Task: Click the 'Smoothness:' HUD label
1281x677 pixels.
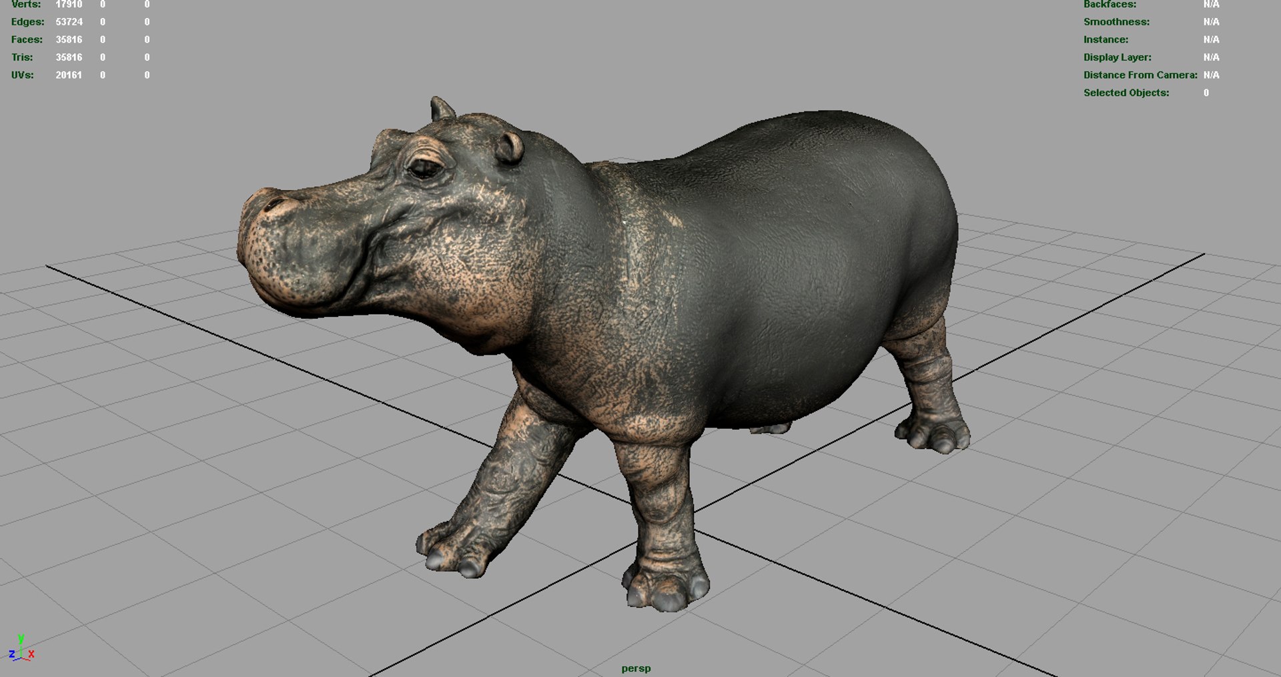Action: click(x=1116, y=22)
